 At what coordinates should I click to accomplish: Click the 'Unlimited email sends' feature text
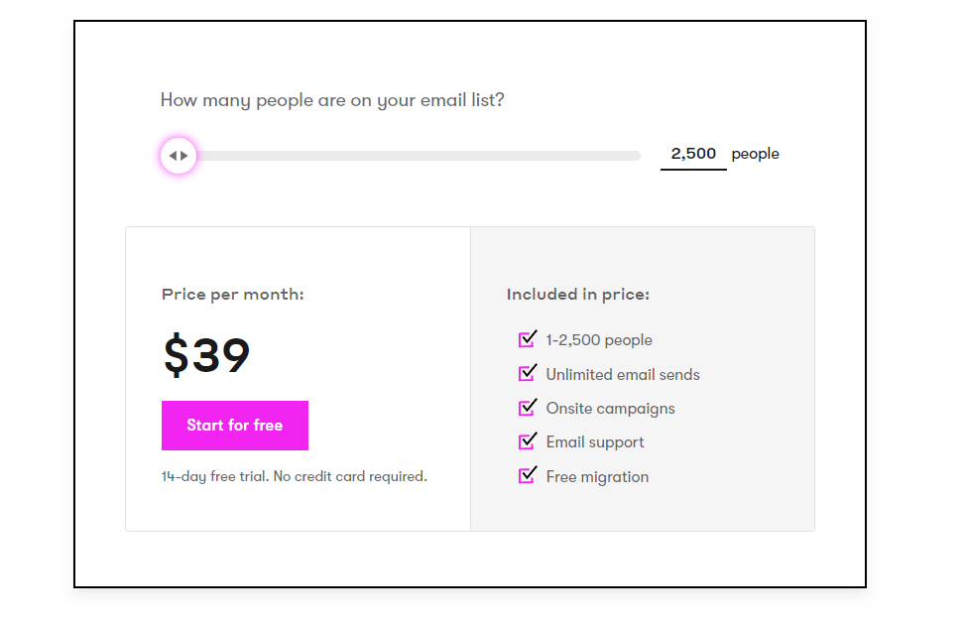point(623,375)
